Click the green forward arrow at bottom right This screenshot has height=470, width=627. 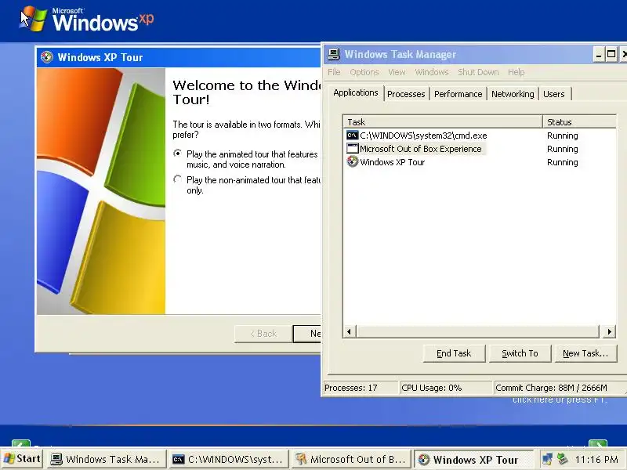(x=598, y=443)
